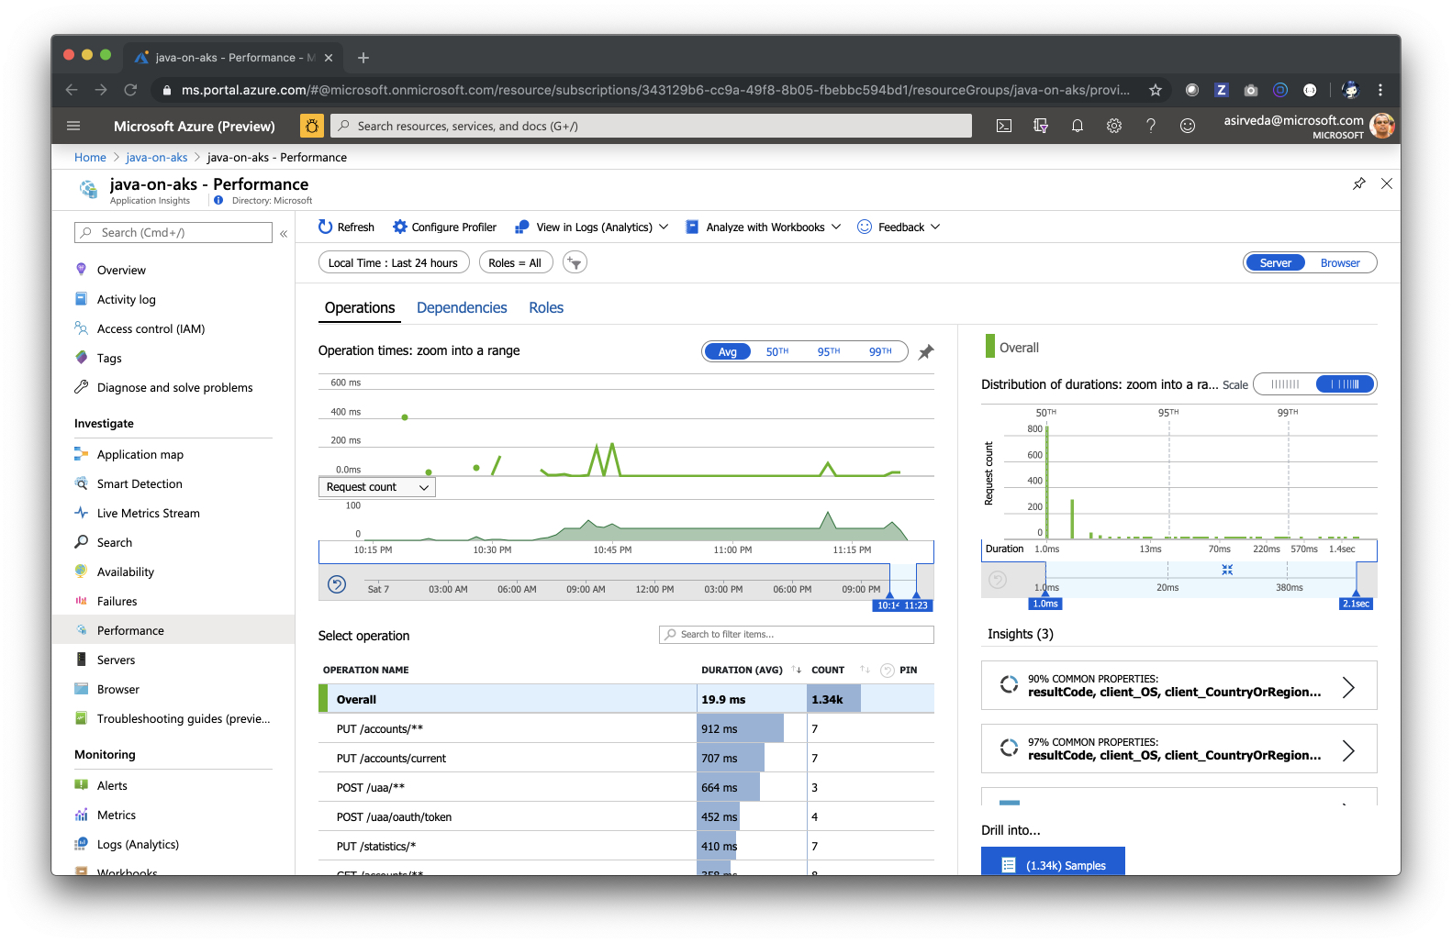Open Dependencies tab
The width and height of the screenshot is (1452, 943).
click(462, 308)
